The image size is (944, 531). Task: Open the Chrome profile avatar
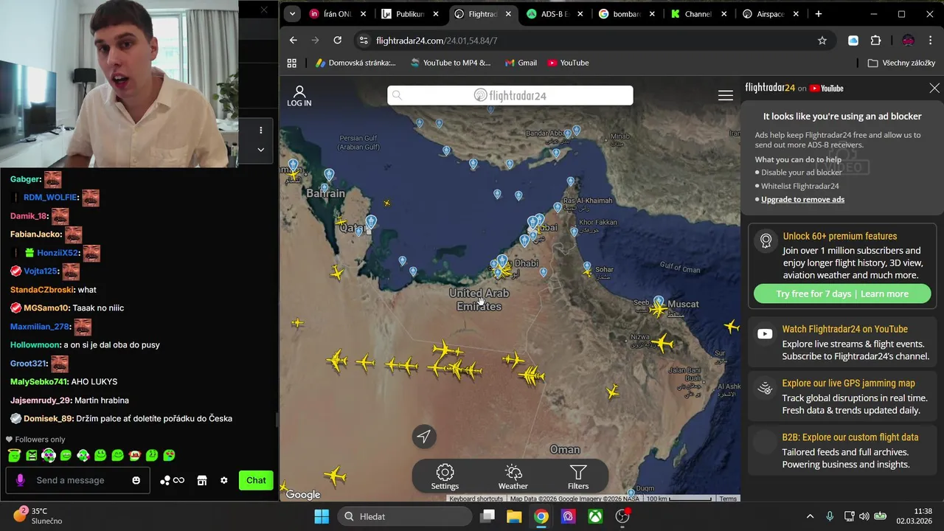click(x=908, y=41)
